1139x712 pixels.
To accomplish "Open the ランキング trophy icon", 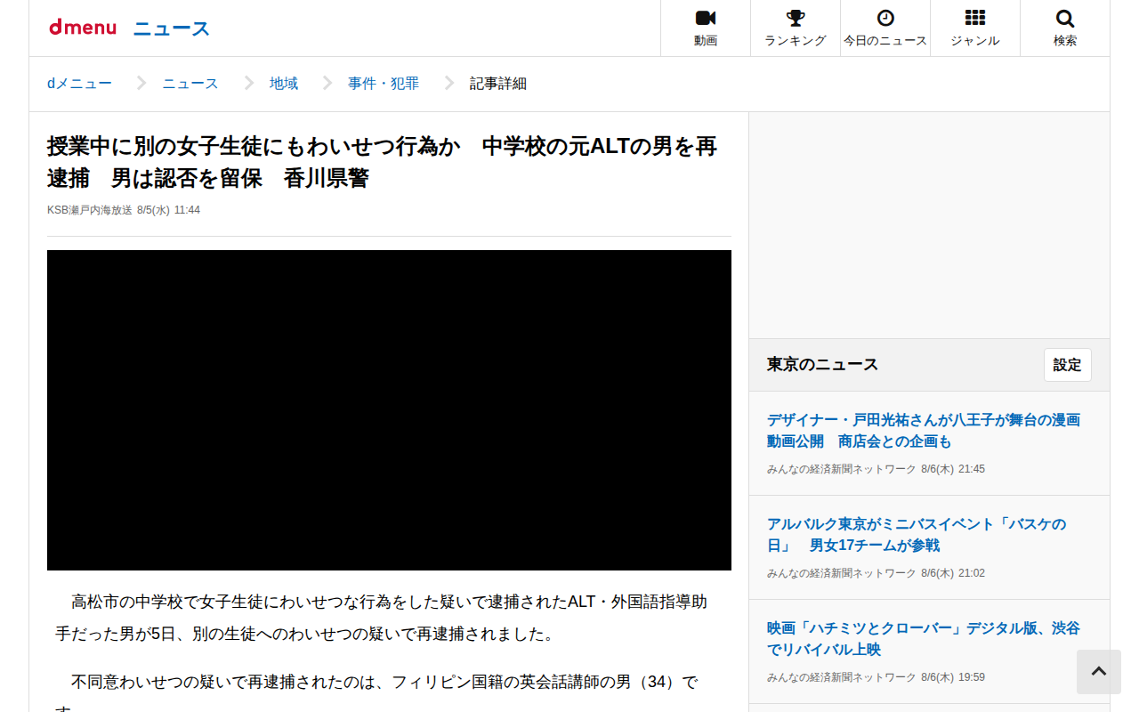I will pos(796,19).
